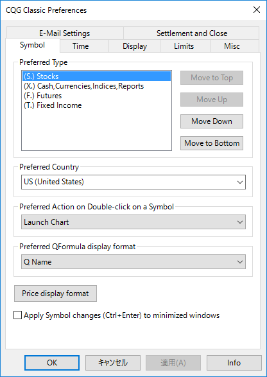The image size is (267, 377).
Task: Go to the Display tab
Action: pos(135,46)
